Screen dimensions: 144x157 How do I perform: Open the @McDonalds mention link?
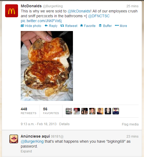[79, 11]
